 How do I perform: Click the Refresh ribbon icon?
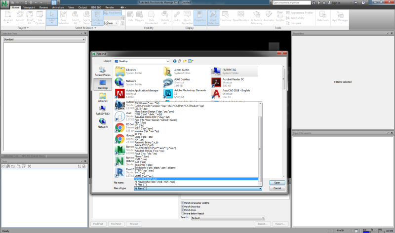tap(20, 17)
